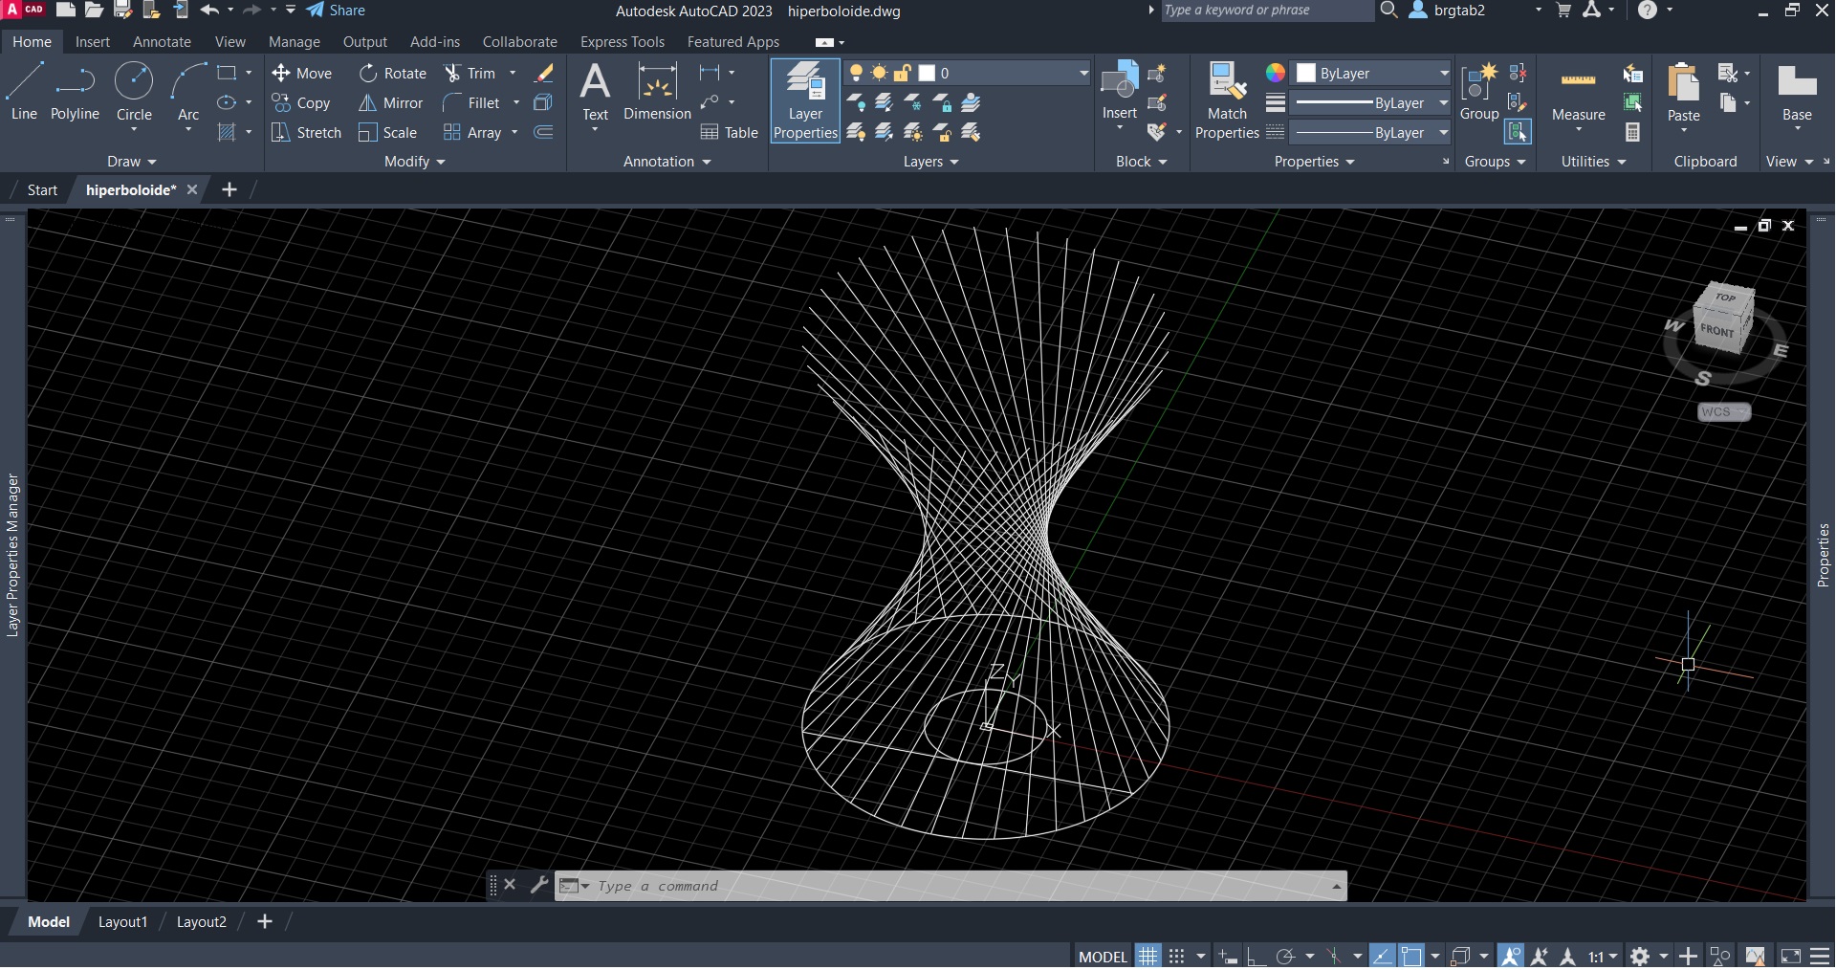Open the layer selection dropdown showing 0

pyautogui.click(x=967, y=74)
